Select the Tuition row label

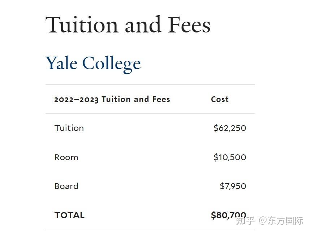point(69,128)
